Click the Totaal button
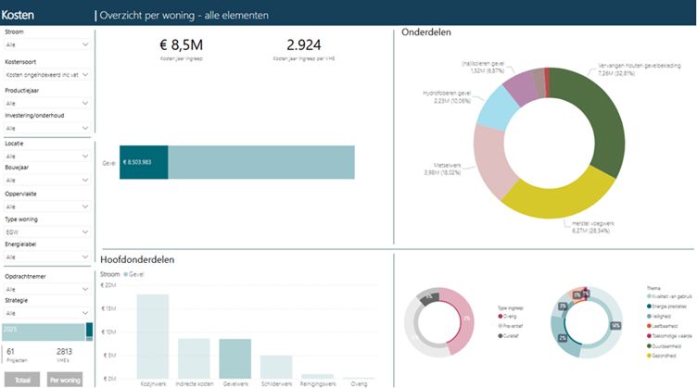Screen dimensions: 697x388 click(23, 378)
